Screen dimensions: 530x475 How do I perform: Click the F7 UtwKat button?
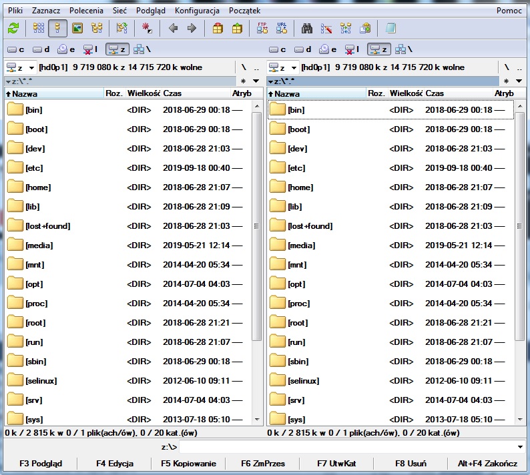click(x=336, y=463)
